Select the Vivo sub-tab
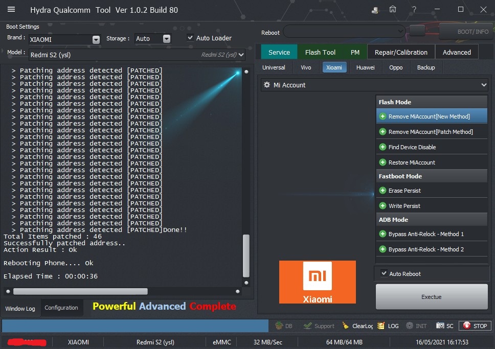 pos(306,67)
